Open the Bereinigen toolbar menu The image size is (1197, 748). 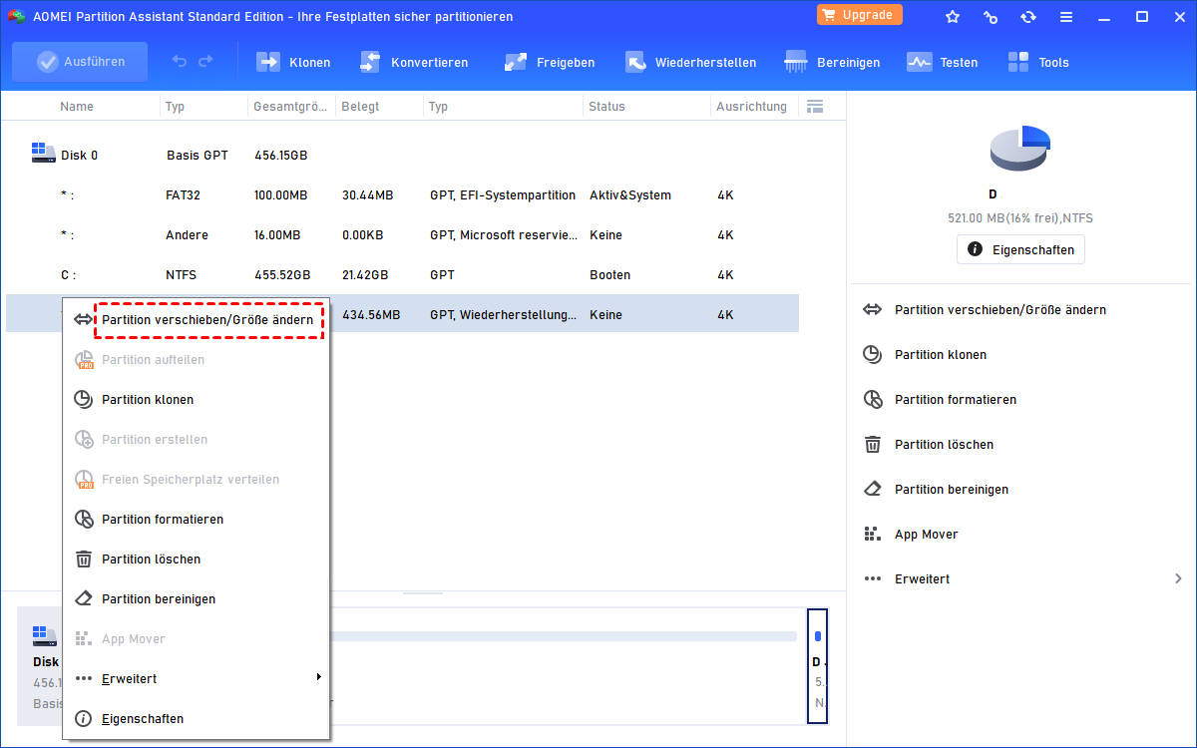coord(832,62)
